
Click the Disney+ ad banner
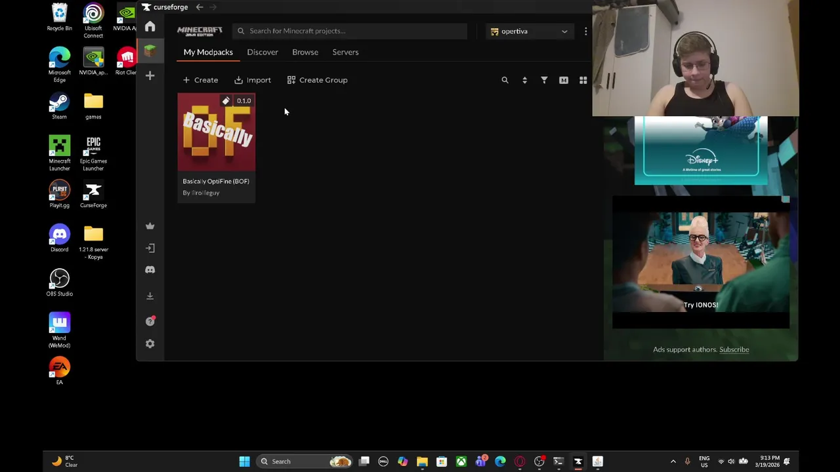(x=701, y=151)
